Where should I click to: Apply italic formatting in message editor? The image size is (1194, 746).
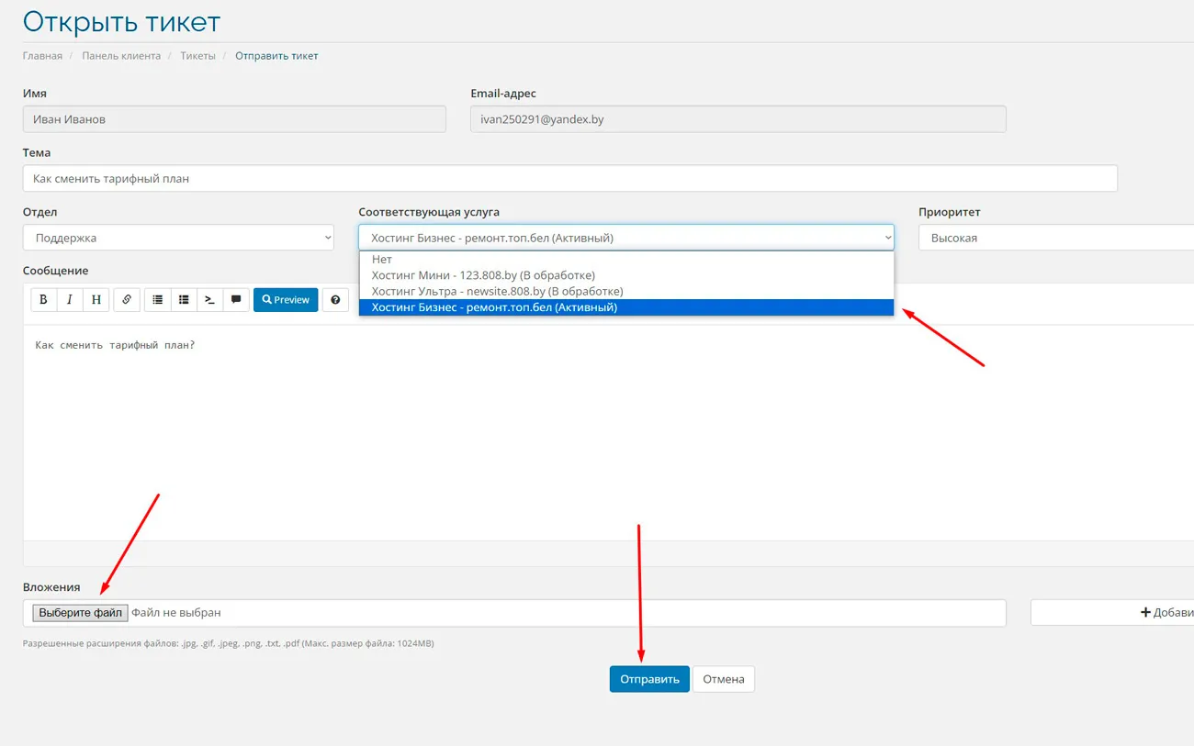[x=70, y=300]
